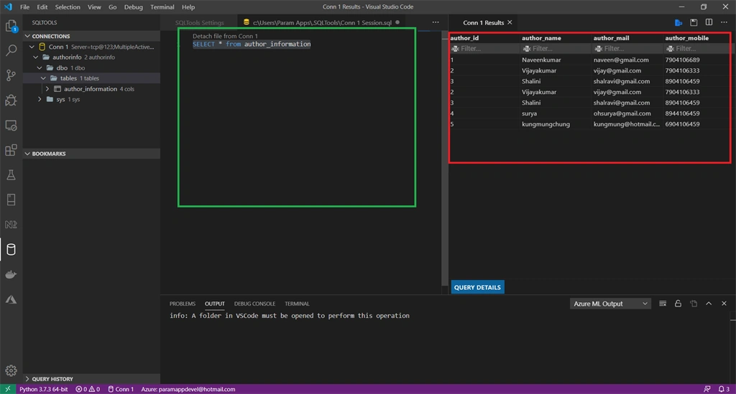Image resolution: width=736 pixels, height=394 pixels.
Task: Open the Azure ML Output channel dropdown
Action: pyautogui.click(x=610, y=304)
